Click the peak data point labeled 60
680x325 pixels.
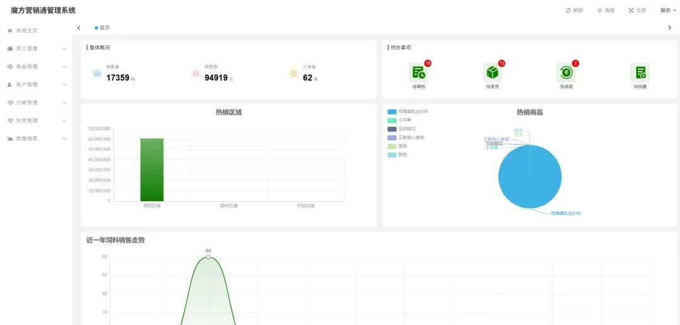[x=208, y=257]
